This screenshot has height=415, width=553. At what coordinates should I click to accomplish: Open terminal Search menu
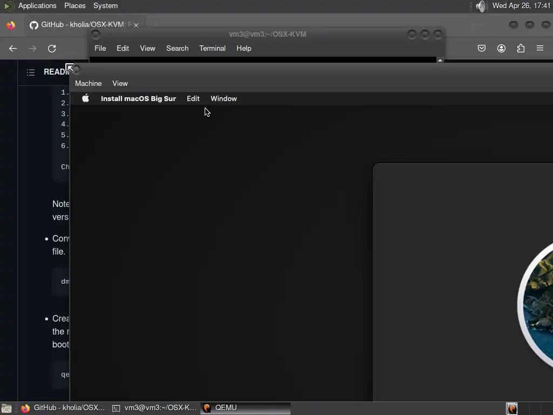177,48
